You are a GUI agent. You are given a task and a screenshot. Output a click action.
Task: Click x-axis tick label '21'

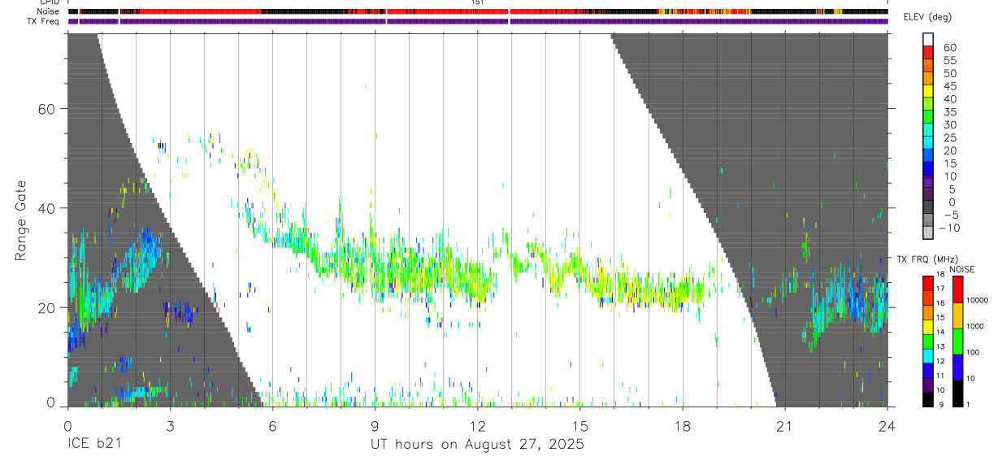click(x=785, y=425)
